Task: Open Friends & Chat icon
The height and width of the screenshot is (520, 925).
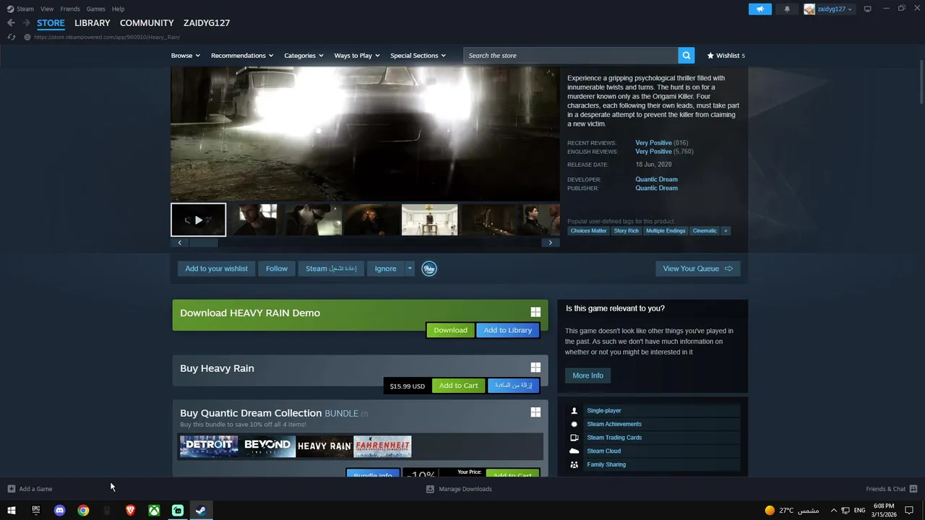Action: 913,489
